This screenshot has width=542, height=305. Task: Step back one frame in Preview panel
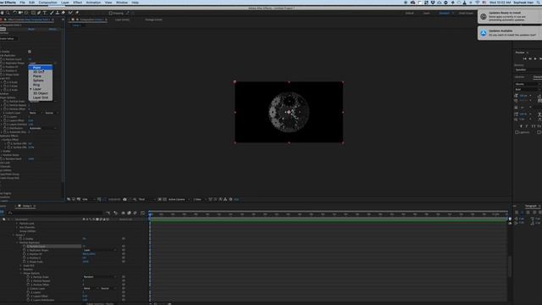pyautogui.click(x=530, y=58)
